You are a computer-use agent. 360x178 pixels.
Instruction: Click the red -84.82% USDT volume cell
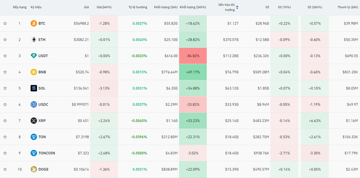tap(193, 56)
